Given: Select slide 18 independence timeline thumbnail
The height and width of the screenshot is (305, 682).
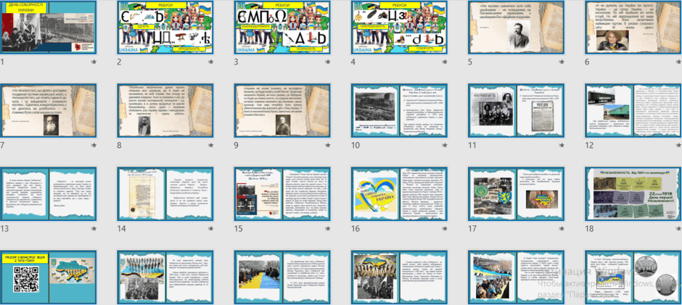Looking at the screenshot, I should (x=633, y=193).
